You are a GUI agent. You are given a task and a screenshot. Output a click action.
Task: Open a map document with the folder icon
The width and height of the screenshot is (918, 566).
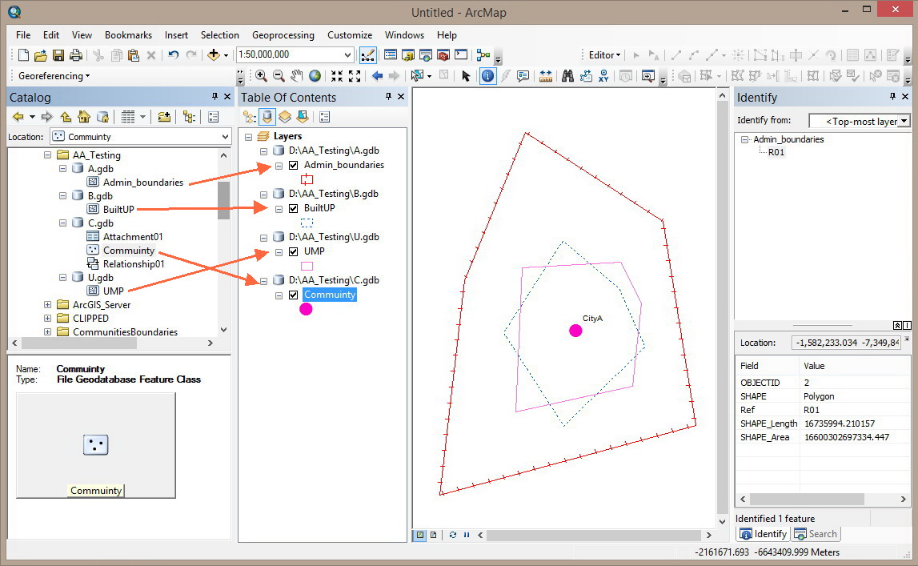[40, 55]
